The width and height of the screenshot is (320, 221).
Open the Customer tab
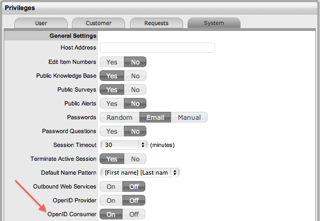pyautogui.click(x=99, y=23)
